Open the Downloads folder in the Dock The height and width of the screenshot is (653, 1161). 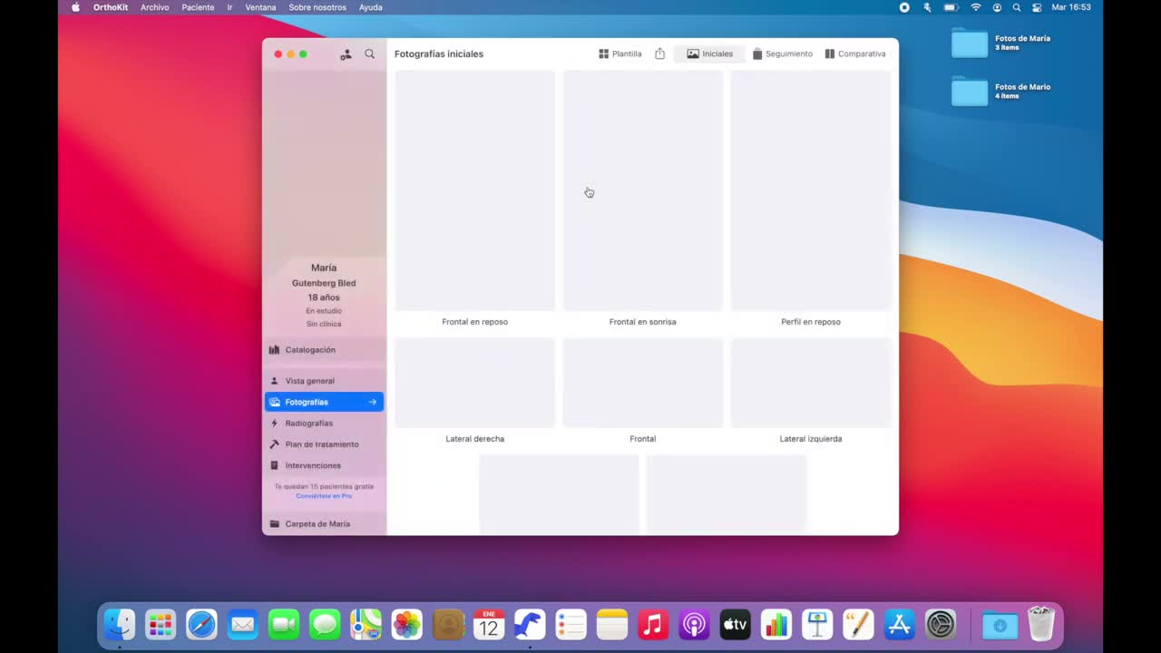click(x=1000, y=625)
